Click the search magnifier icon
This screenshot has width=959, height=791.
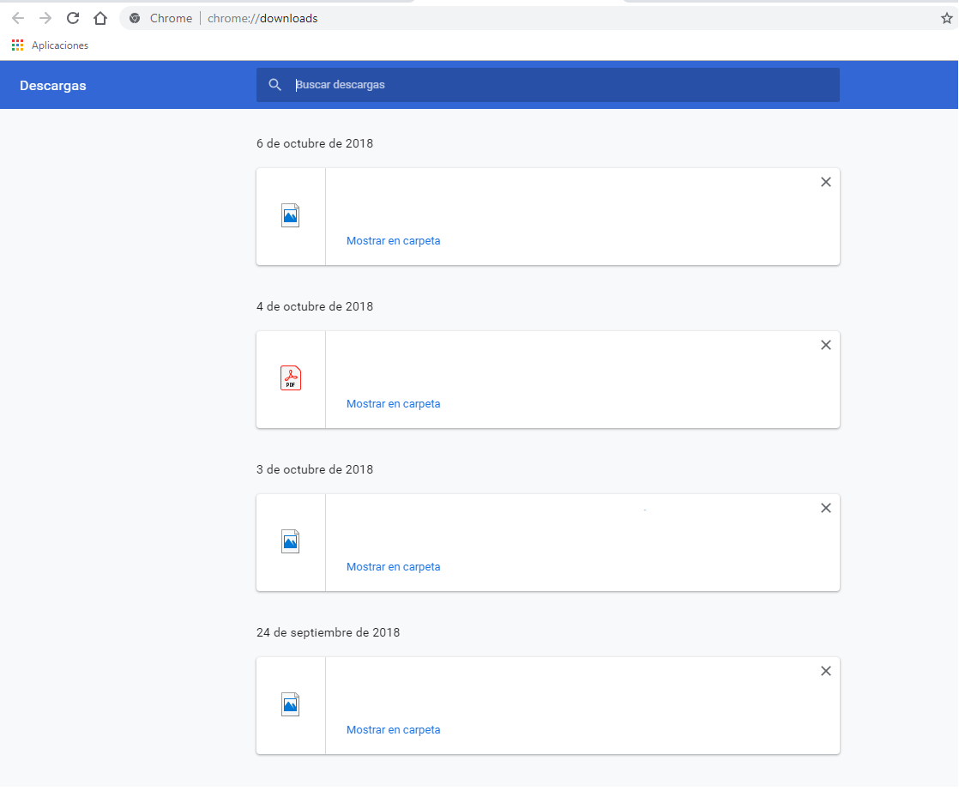[275, 85]
